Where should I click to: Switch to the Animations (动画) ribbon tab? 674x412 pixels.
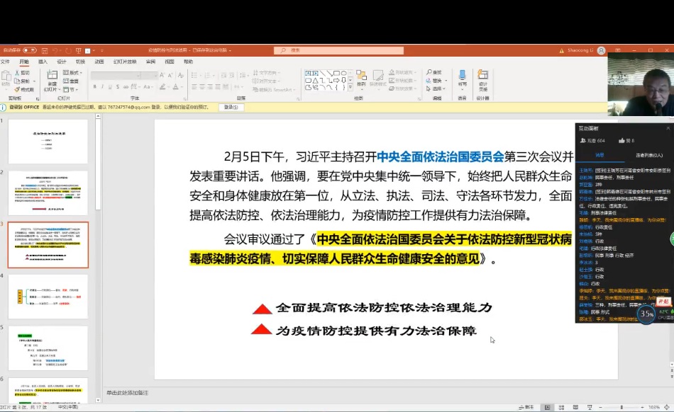pos(99,62)
